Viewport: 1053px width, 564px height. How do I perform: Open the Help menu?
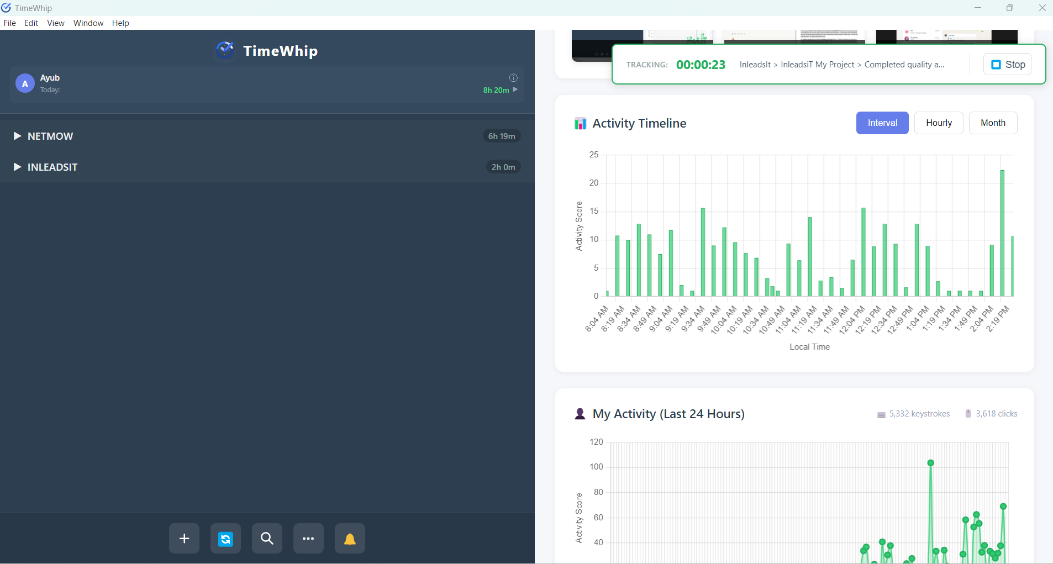click(x=120, y=23)
